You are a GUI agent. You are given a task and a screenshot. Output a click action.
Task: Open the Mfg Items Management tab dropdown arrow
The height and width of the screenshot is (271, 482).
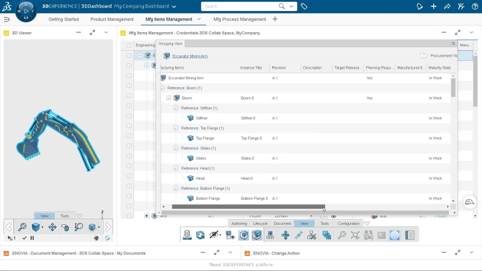coord(199,19)
